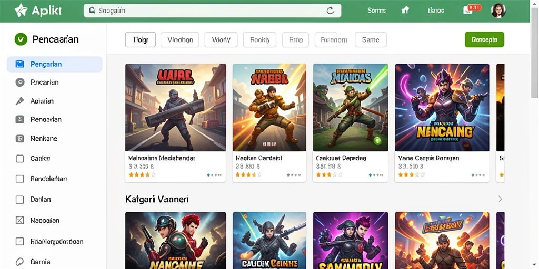Click the star rating under Melnoatine Mecliebandar
Viewport: 539px width, 269px height.
142,174
